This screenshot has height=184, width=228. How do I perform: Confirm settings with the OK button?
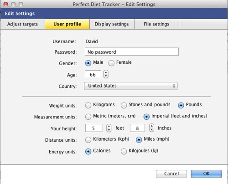207,174
